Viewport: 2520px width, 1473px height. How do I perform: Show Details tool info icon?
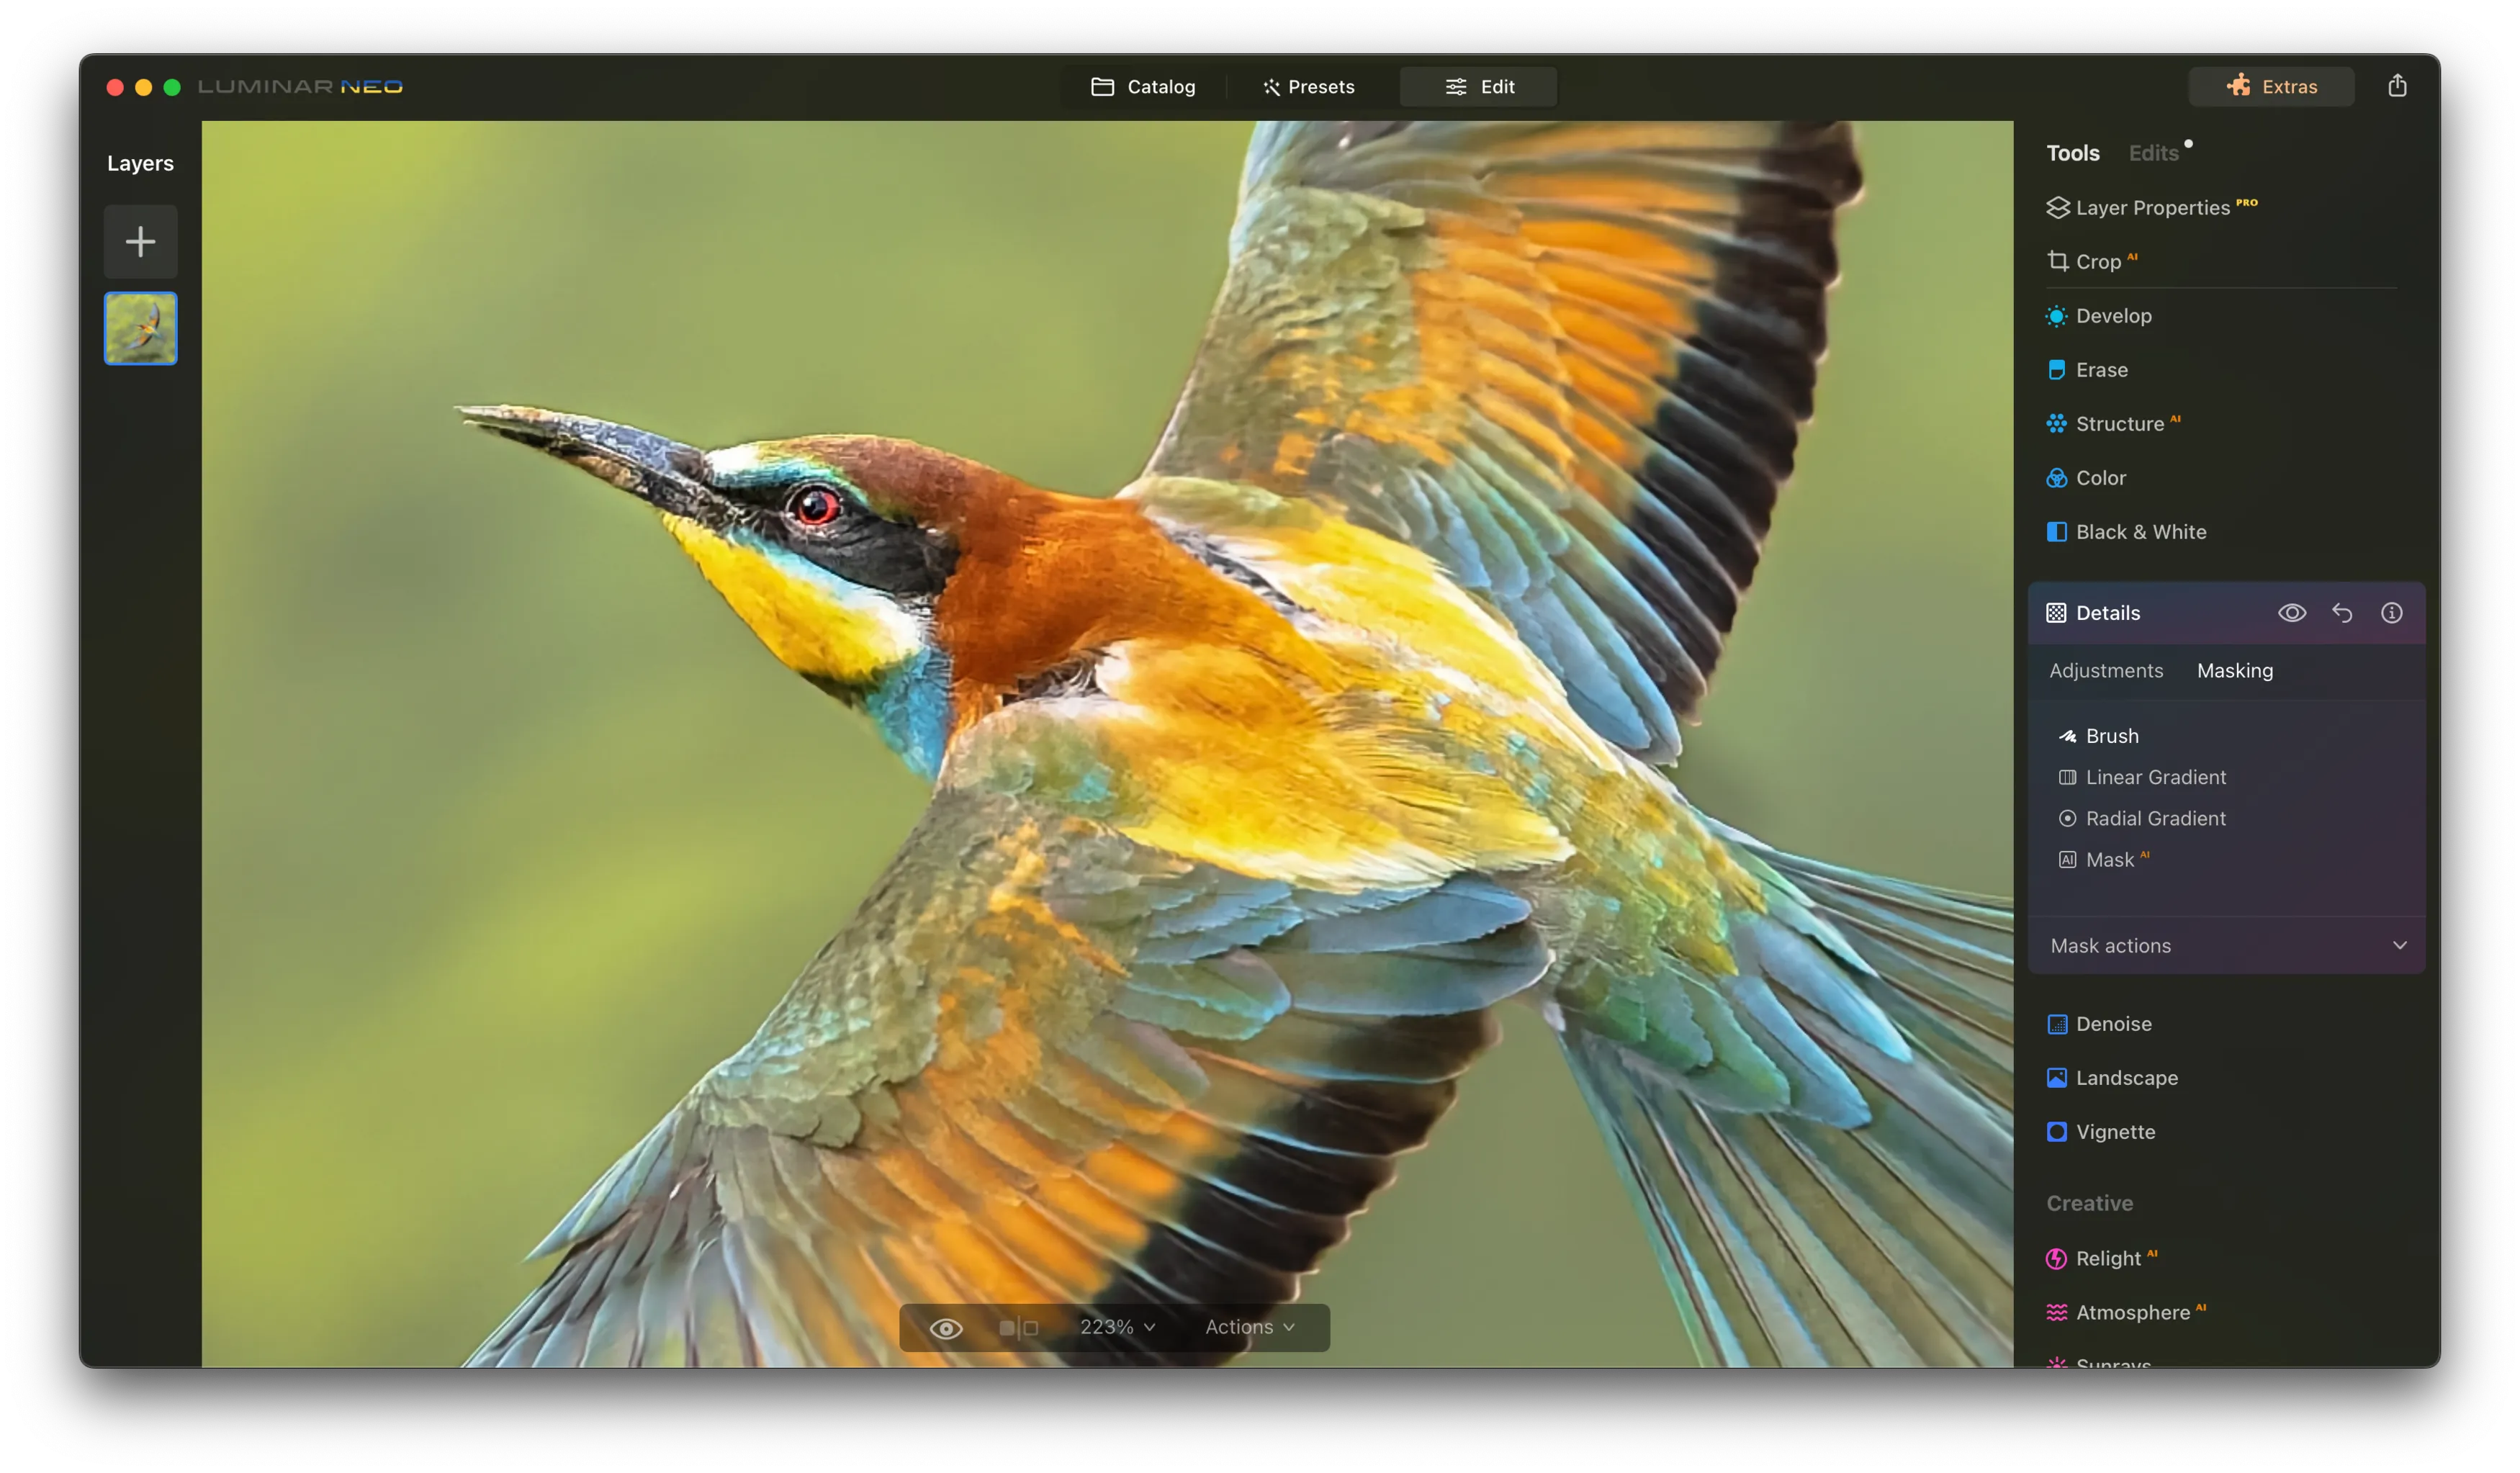pyautogui.click(x=2391, y=613)
